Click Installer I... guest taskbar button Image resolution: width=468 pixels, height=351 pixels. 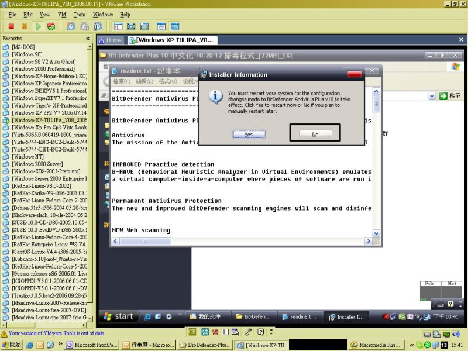point(347,316)
